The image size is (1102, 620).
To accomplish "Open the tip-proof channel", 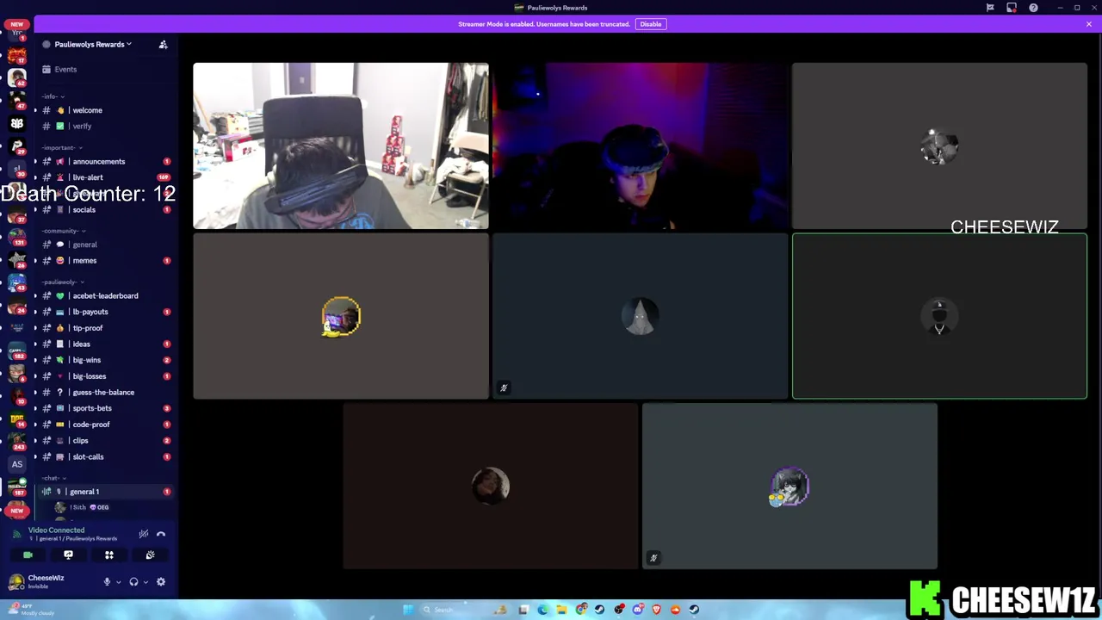I will (x=90, y=328).
